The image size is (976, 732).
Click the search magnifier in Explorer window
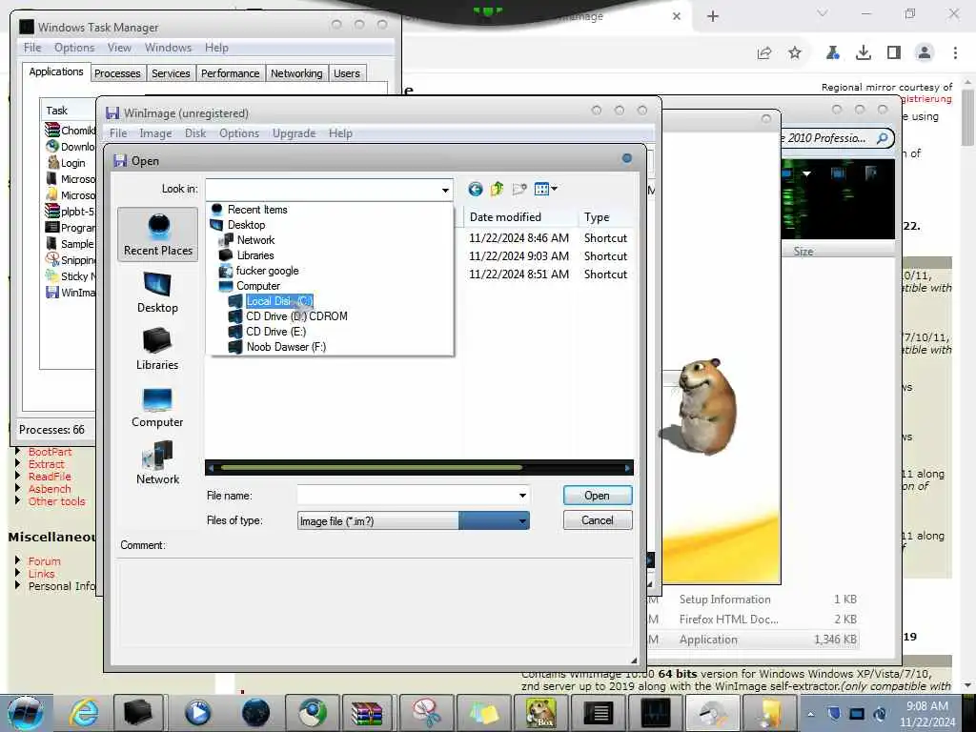[883, 138]
